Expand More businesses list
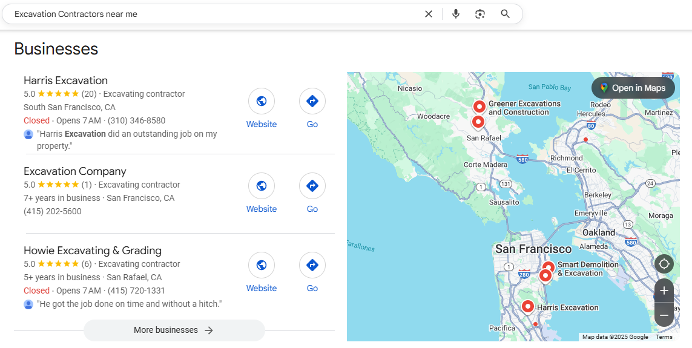This screenshot has width=692, height=348. (174, 330)
